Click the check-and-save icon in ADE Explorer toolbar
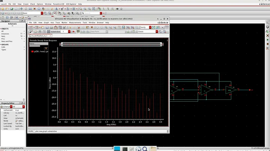Image resolution: width=270 pixels, height=151 pixels. [12, 9]
